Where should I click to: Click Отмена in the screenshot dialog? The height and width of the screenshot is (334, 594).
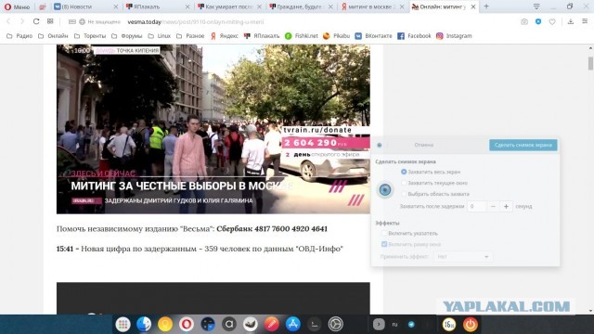423,145
